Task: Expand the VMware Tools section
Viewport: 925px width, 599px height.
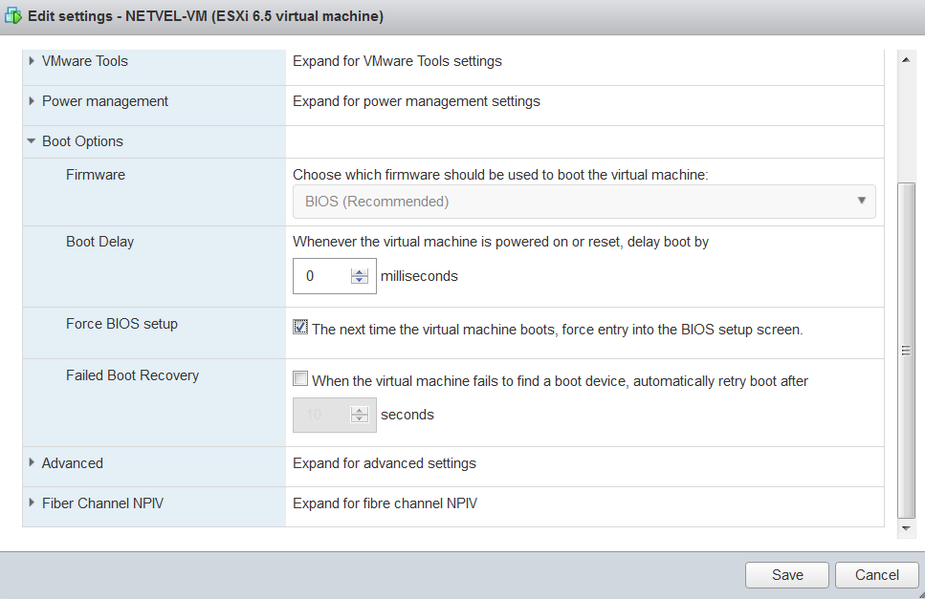Action: (32, 61)
